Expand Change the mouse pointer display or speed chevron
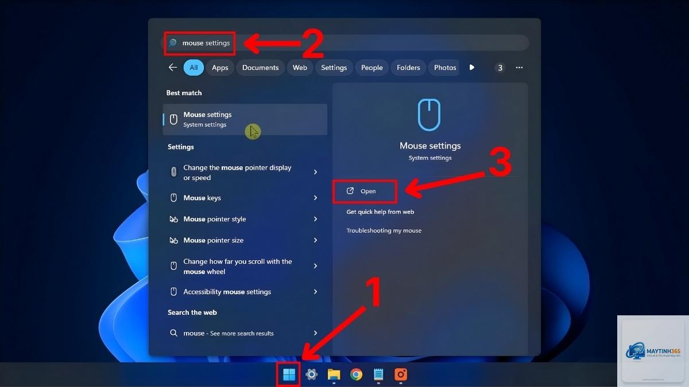The image size is (689, 387). [315, 172]
